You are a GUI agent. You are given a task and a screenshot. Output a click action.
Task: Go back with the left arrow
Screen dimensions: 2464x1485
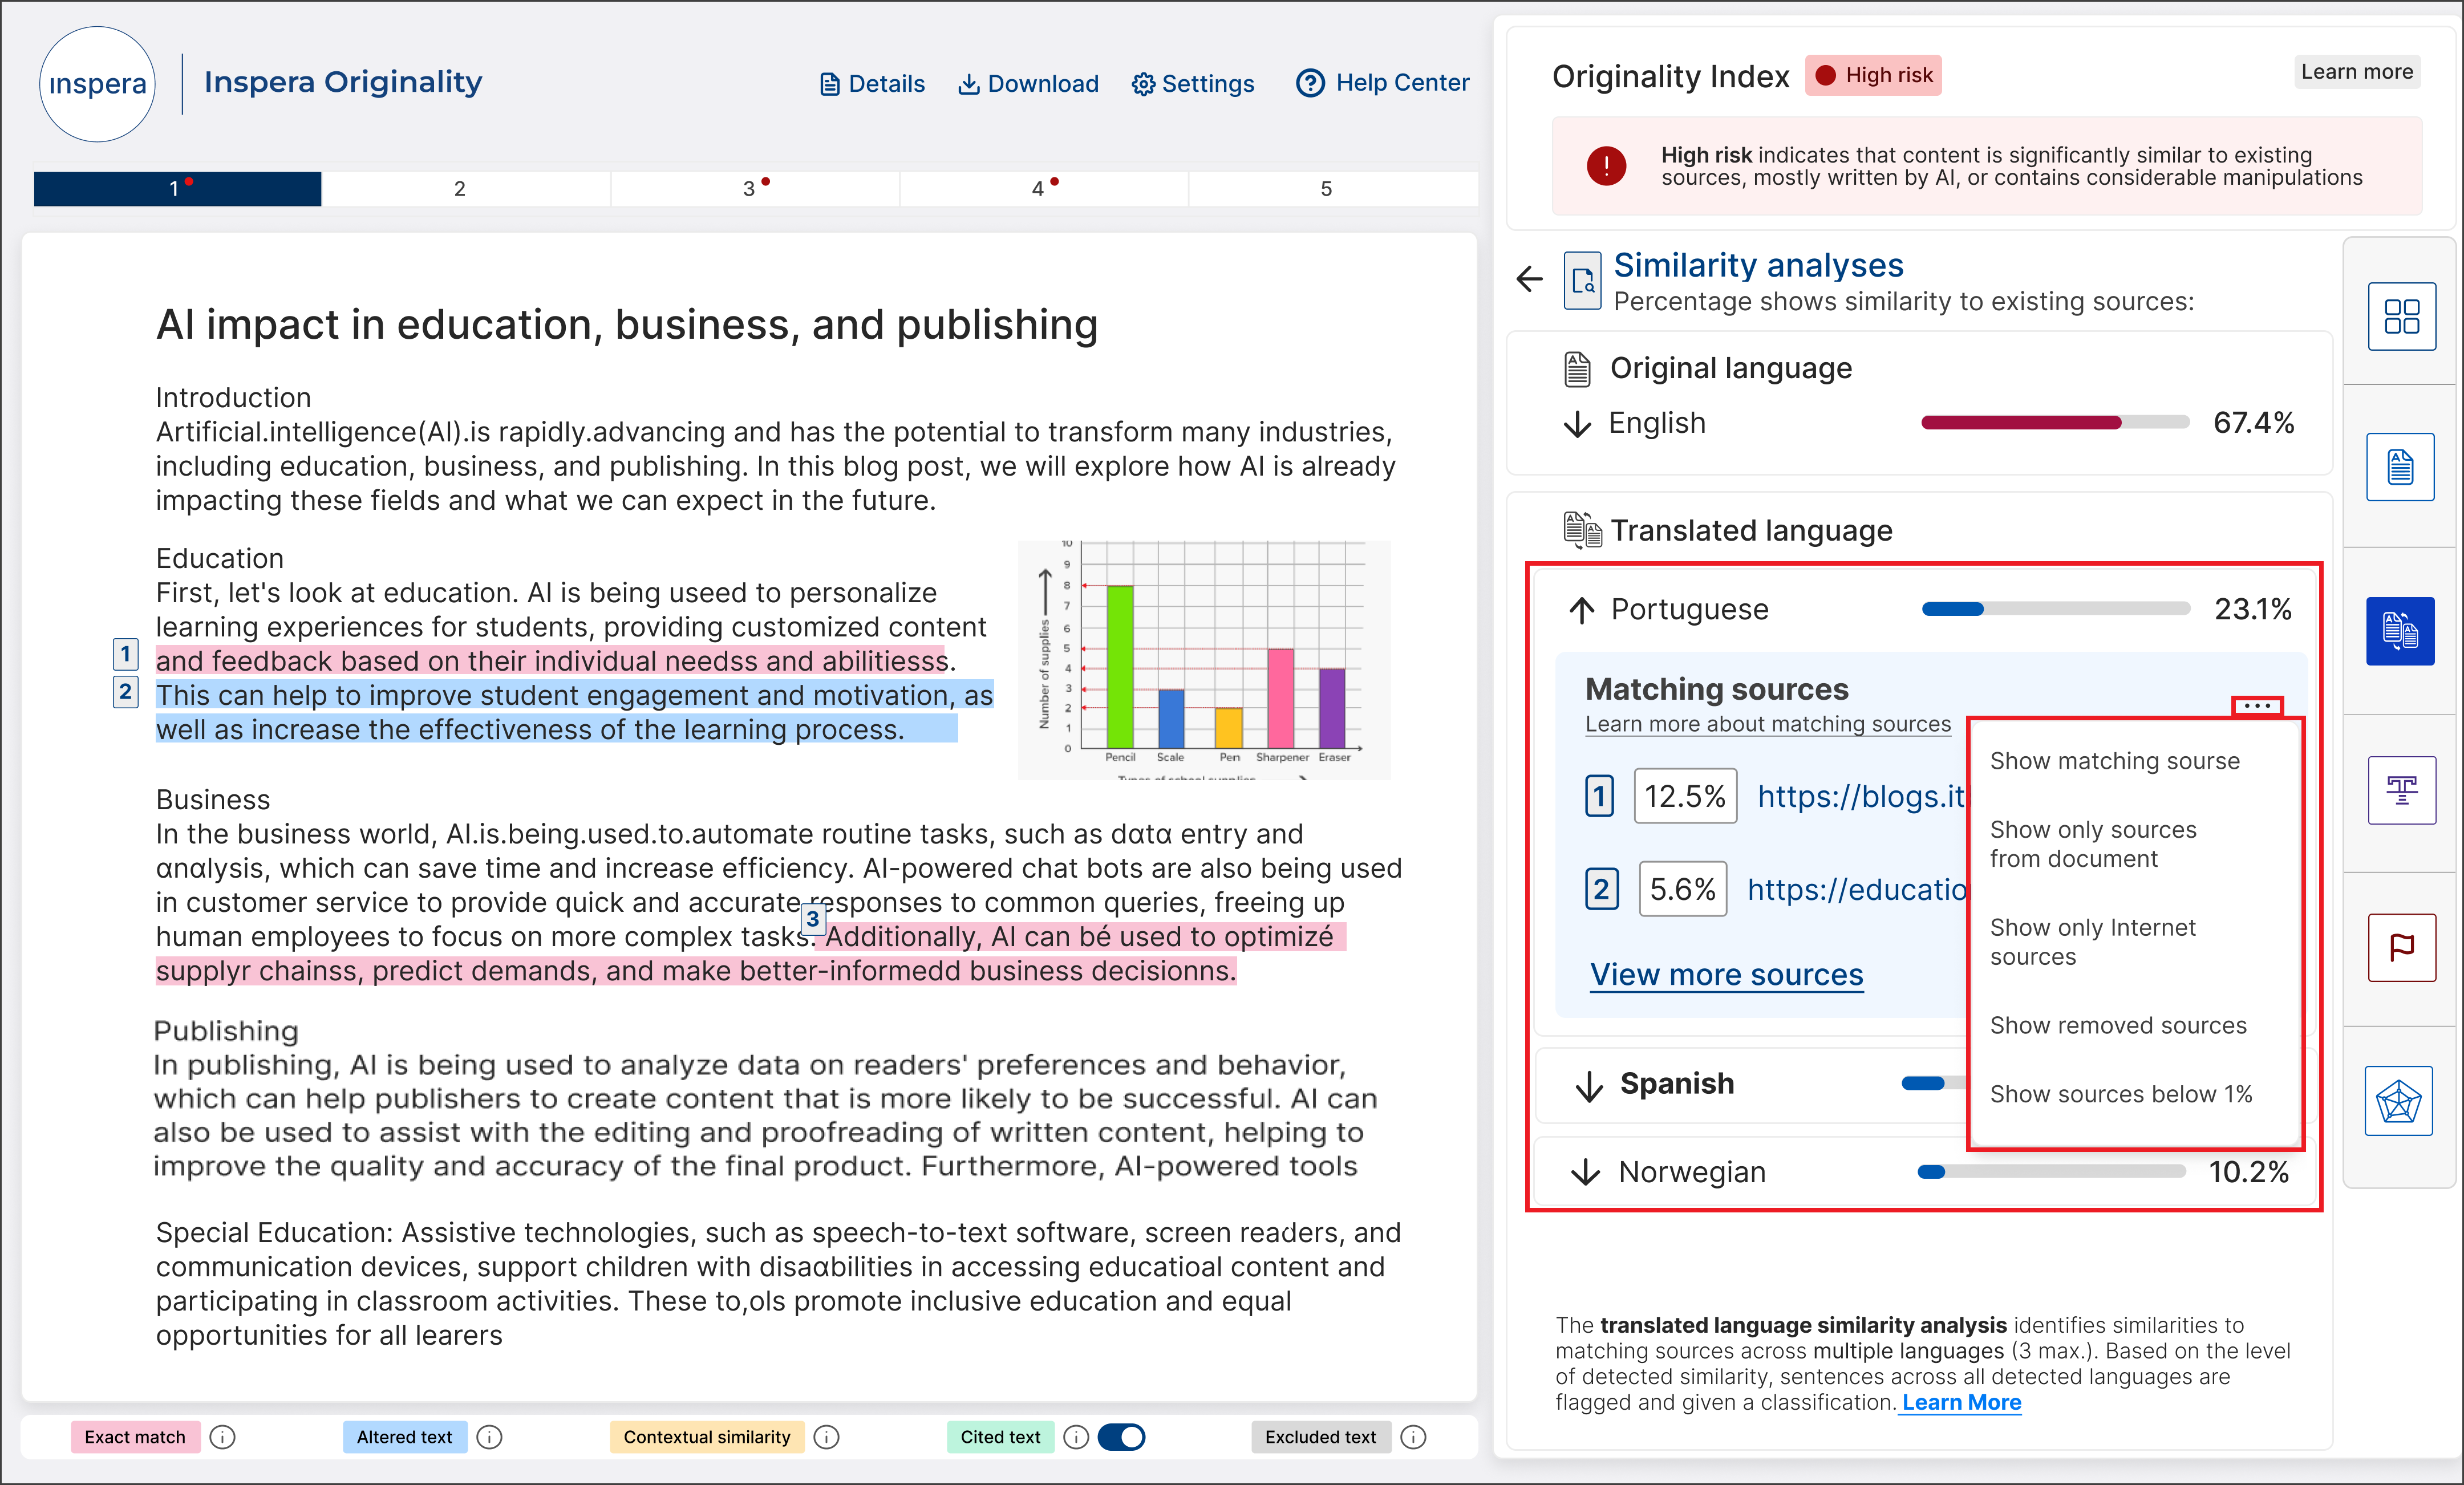click(1530, 278)
